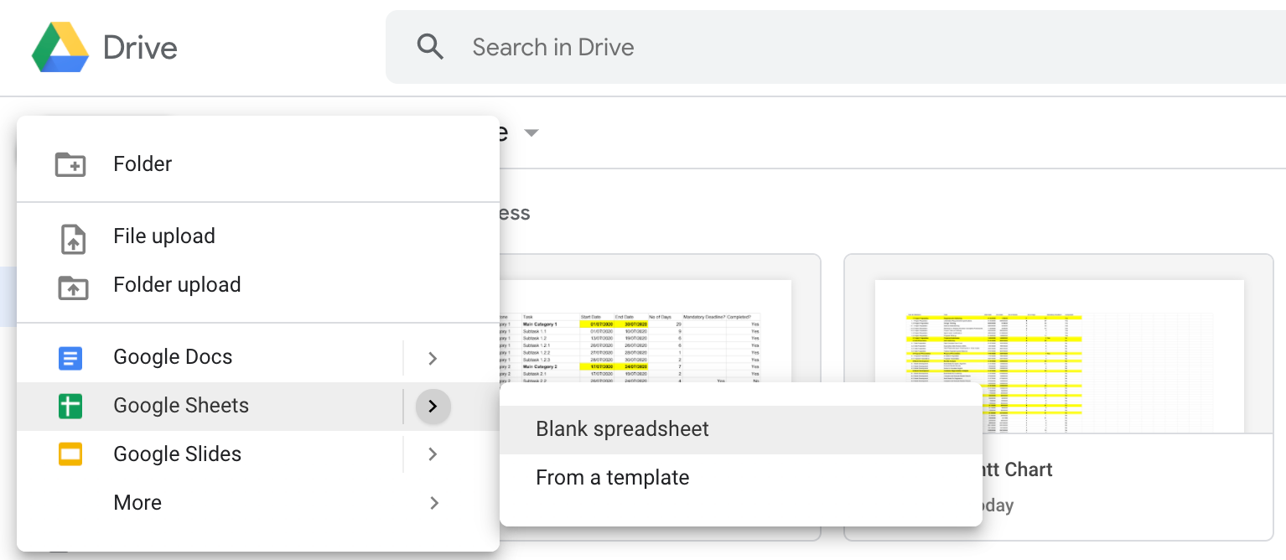The image size is (1286, 560).
Task: Open the task list spreadsheet thumbnail
Action: coord(646,331)
